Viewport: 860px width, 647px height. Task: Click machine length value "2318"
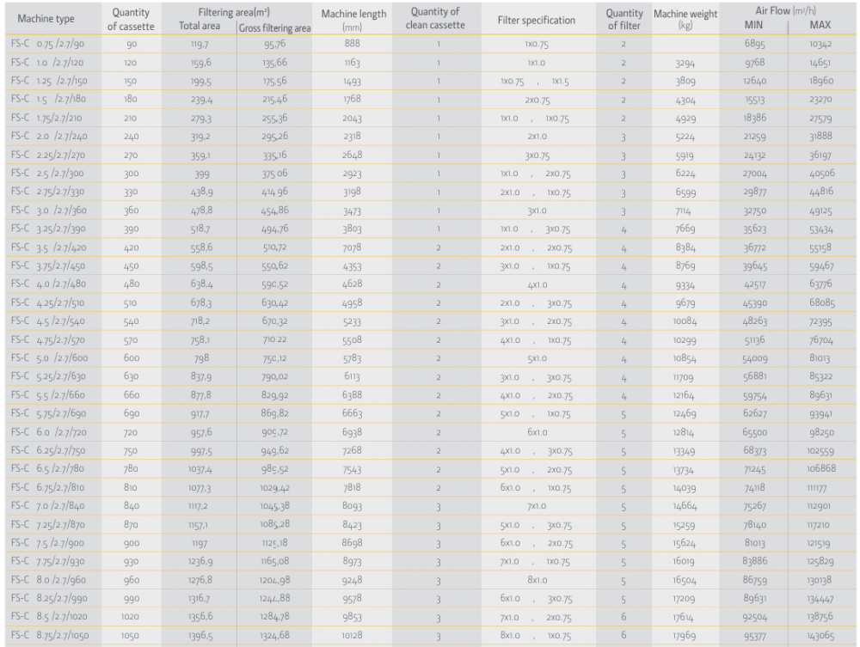pos(352,136)
